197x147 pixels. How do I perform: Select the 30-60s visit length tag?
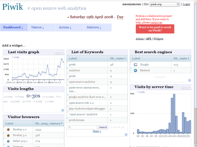(26, 102)
